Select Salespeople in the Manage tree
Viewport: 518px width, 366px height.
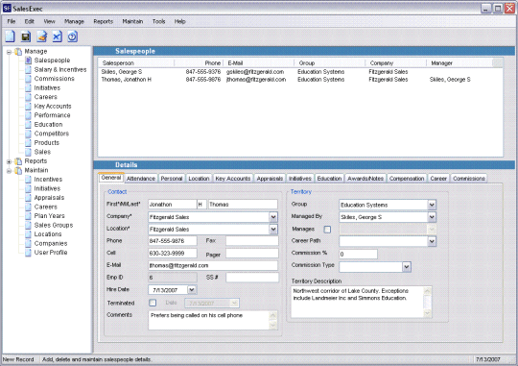tap(52, 61)
